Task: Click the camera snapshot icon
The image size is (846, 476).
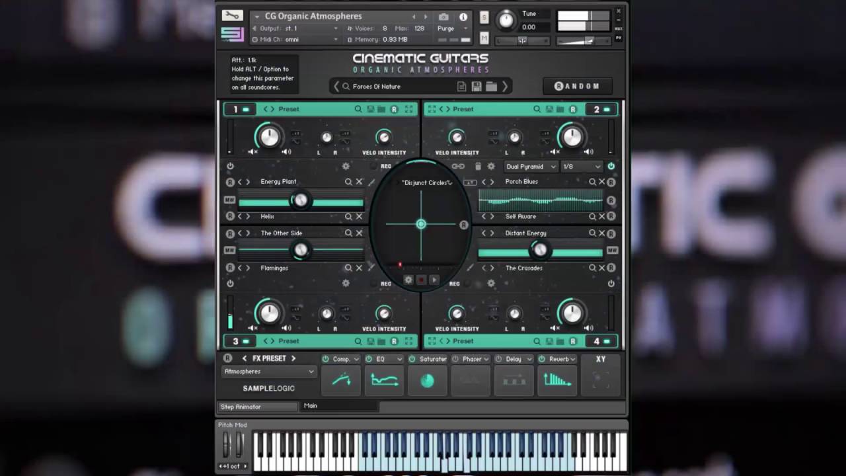Action: 443,17
